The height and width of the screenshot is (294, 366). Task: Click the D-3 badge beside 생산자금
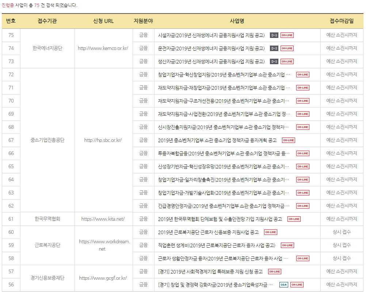[x=274, y=62]
